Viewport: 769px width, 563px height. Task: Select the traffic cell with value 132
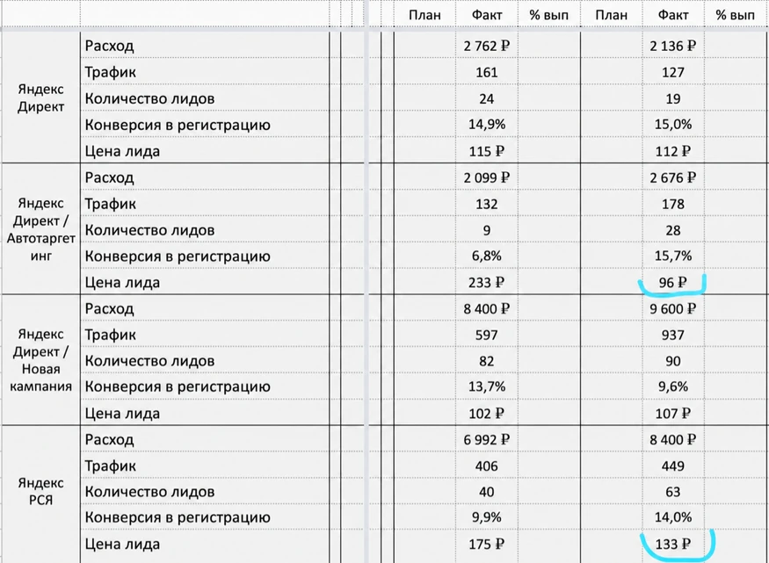pos(487,204)
